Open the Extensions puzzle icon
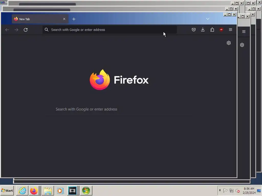Viewport: 262px width, 196px height. pyautogui.click(x=212, y=30)
